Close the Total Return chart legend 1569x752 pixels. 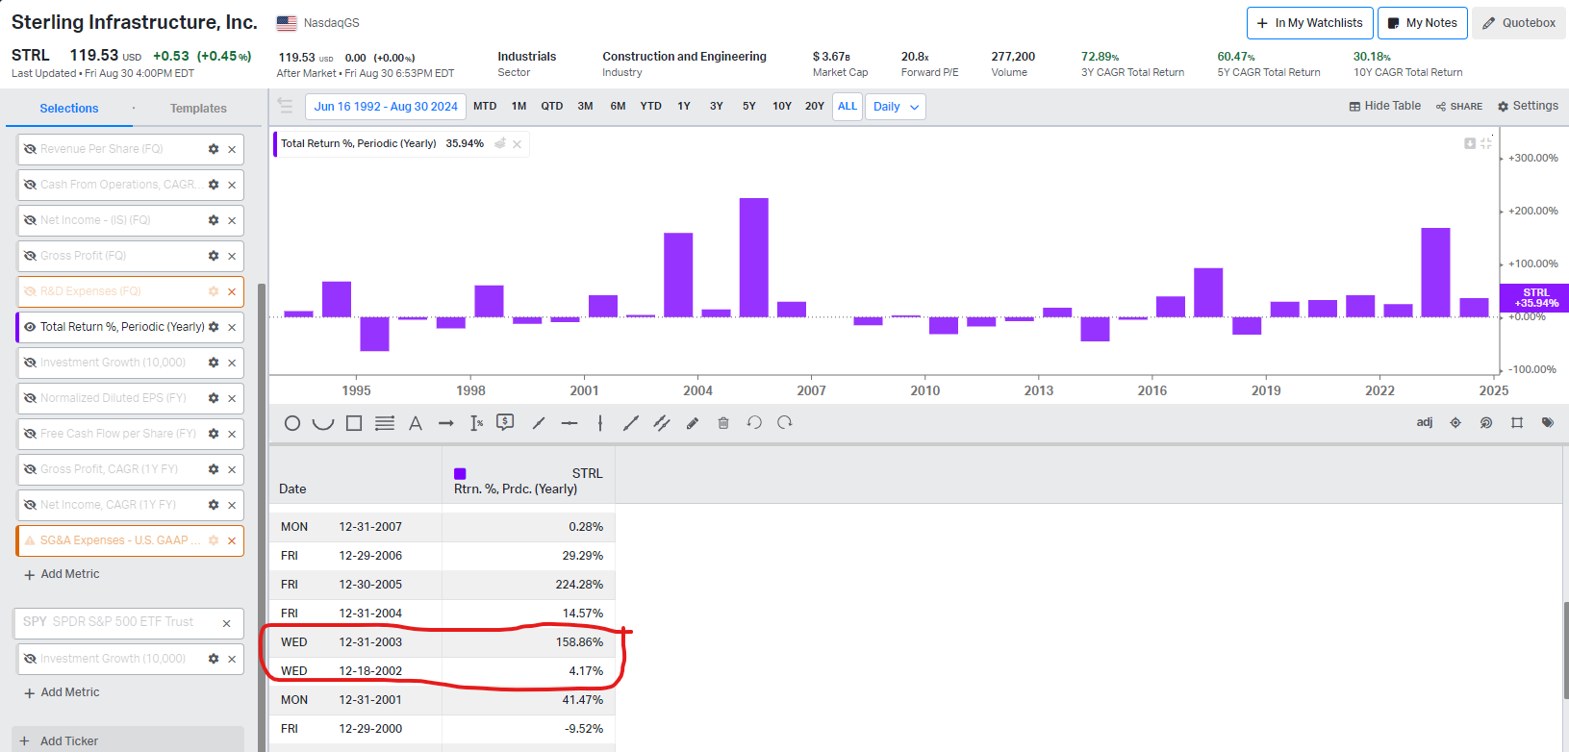point(518,144)
